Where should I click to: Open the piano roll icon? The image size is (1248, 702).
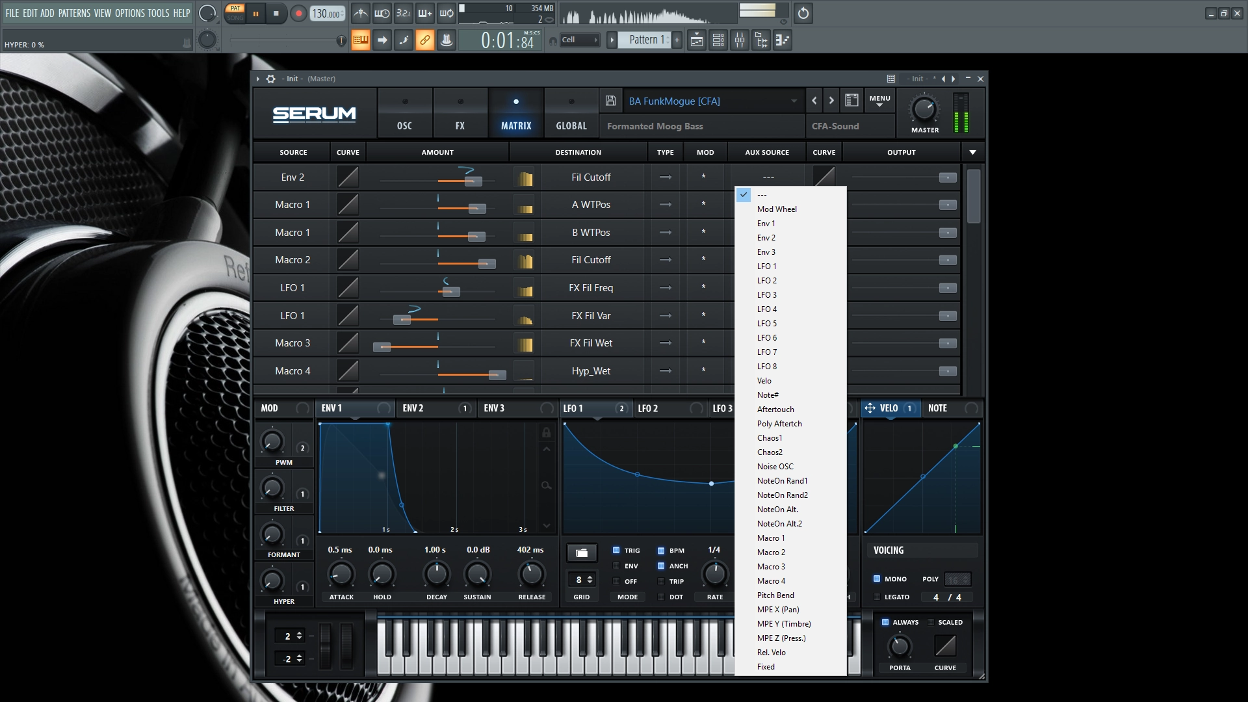point(783,40)
